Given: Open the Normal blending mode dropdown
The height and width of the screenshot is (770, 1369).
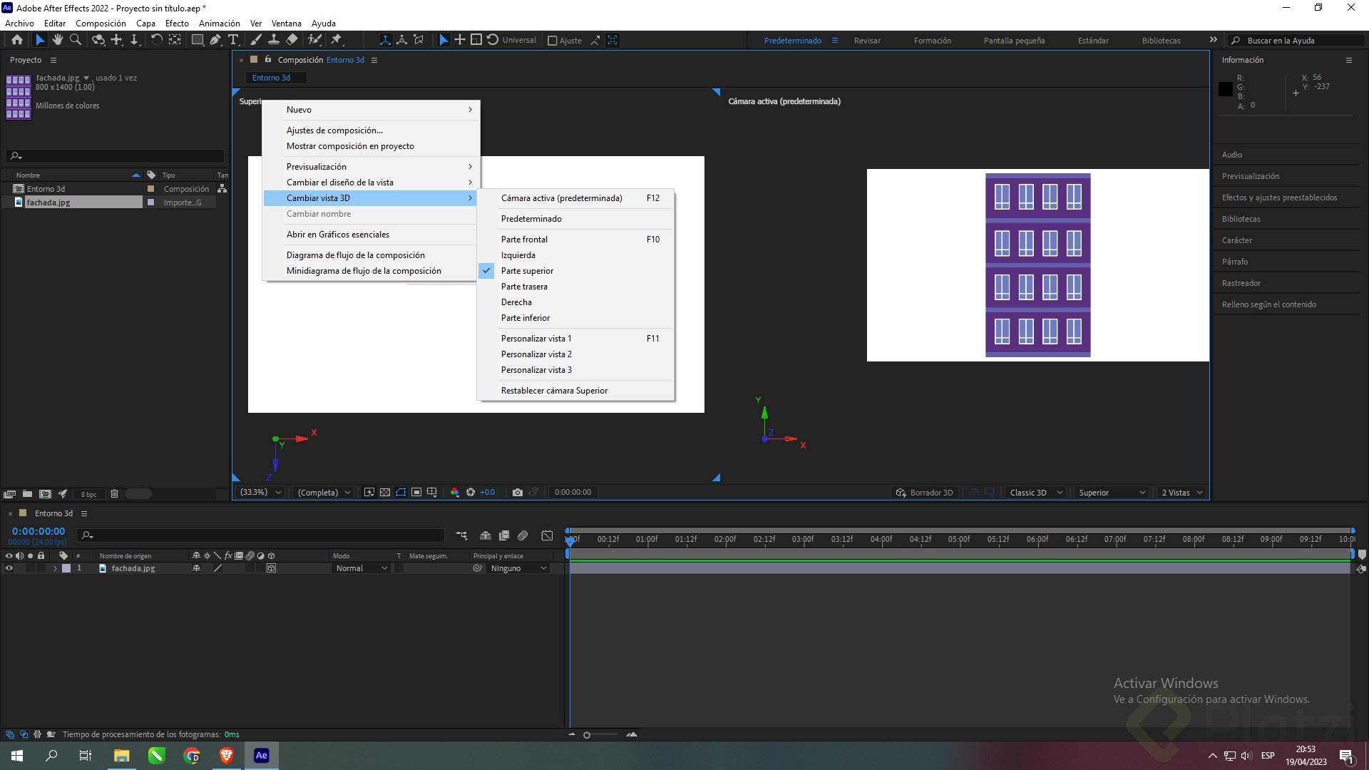Looking at the screenshot, I should coord(362,568).
